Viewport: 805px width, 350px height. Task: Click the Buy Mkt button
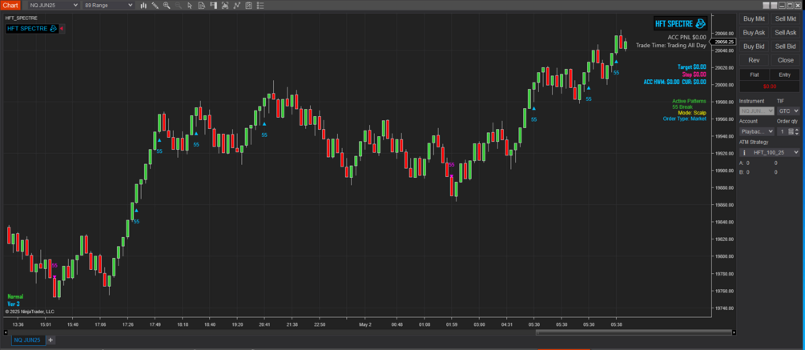(x=754, y=18)
